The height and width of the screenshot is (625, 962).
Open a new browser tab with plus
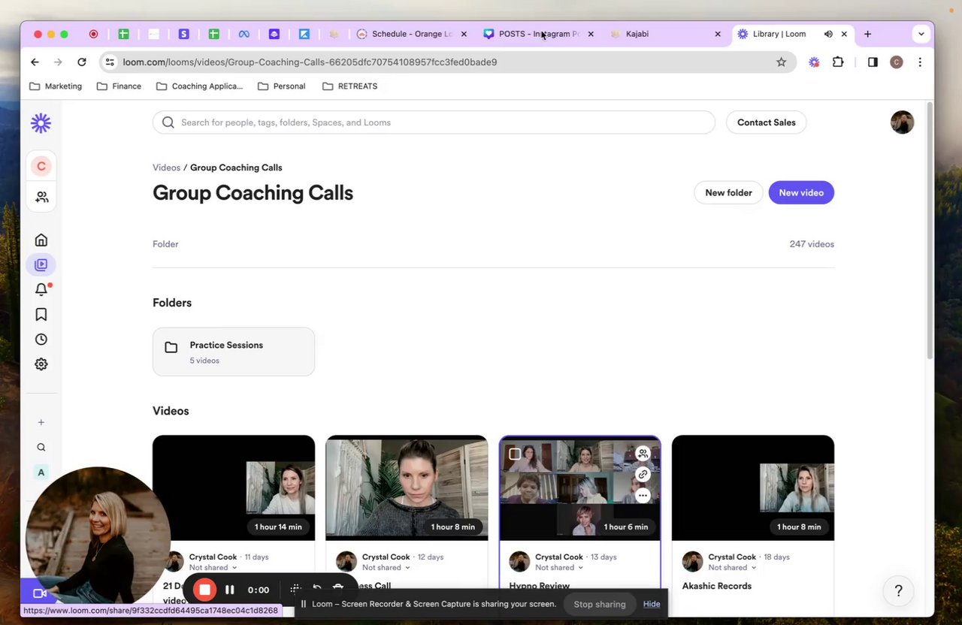[867, 34]
